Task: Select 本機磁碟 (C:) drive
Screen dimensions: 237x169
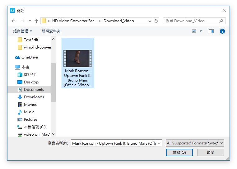Action: tap(35, 127)
